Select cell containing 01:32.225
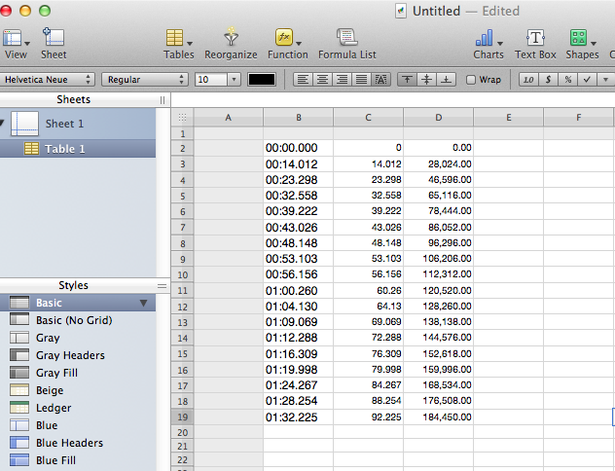This screenshot has height=471, width=615. click(299, 417)
